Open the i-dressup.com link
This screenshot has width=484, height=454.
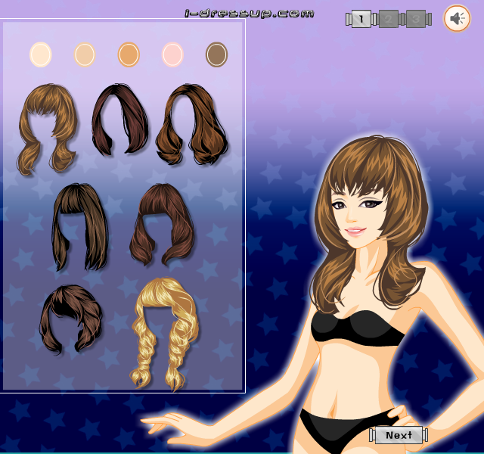tap(250, 14)
